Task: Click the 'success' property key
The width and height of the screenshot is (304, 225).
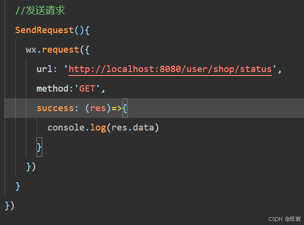Action: [55, 108]
